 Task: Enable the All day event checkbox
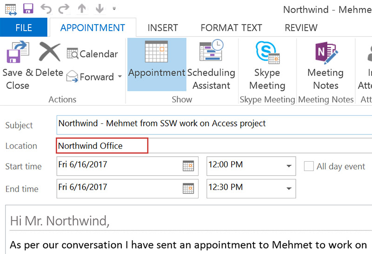point(309,166)
